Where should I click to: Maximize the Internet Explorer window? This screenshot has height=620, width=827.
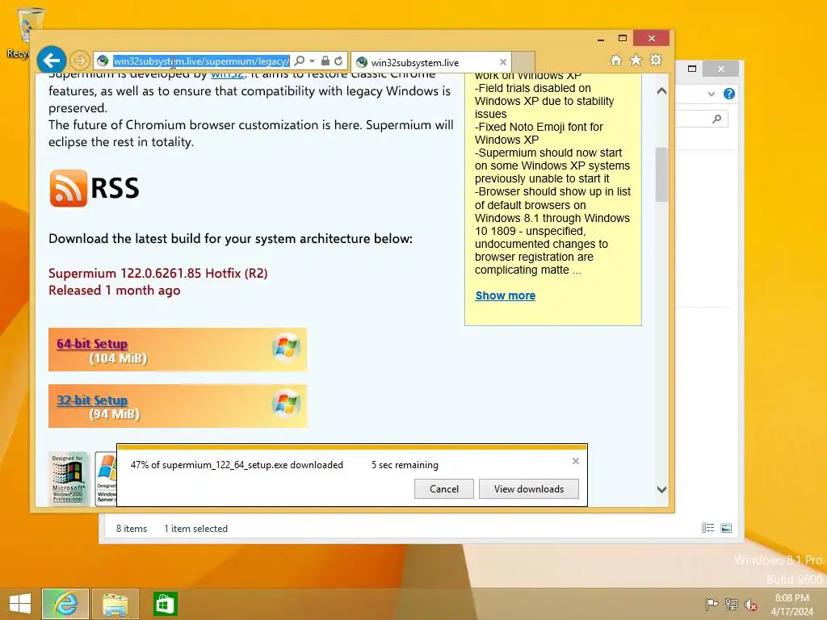(623, 39)
